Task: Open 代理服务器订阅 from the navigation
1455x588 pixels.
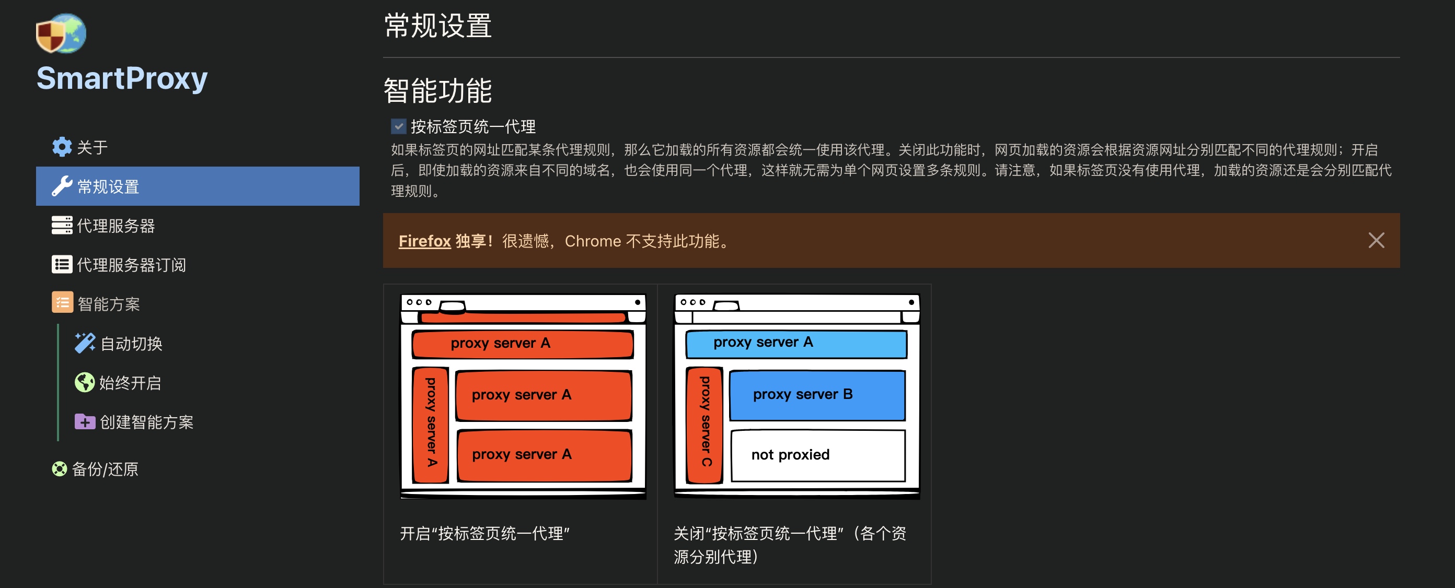Action: [x=132, y=264]
